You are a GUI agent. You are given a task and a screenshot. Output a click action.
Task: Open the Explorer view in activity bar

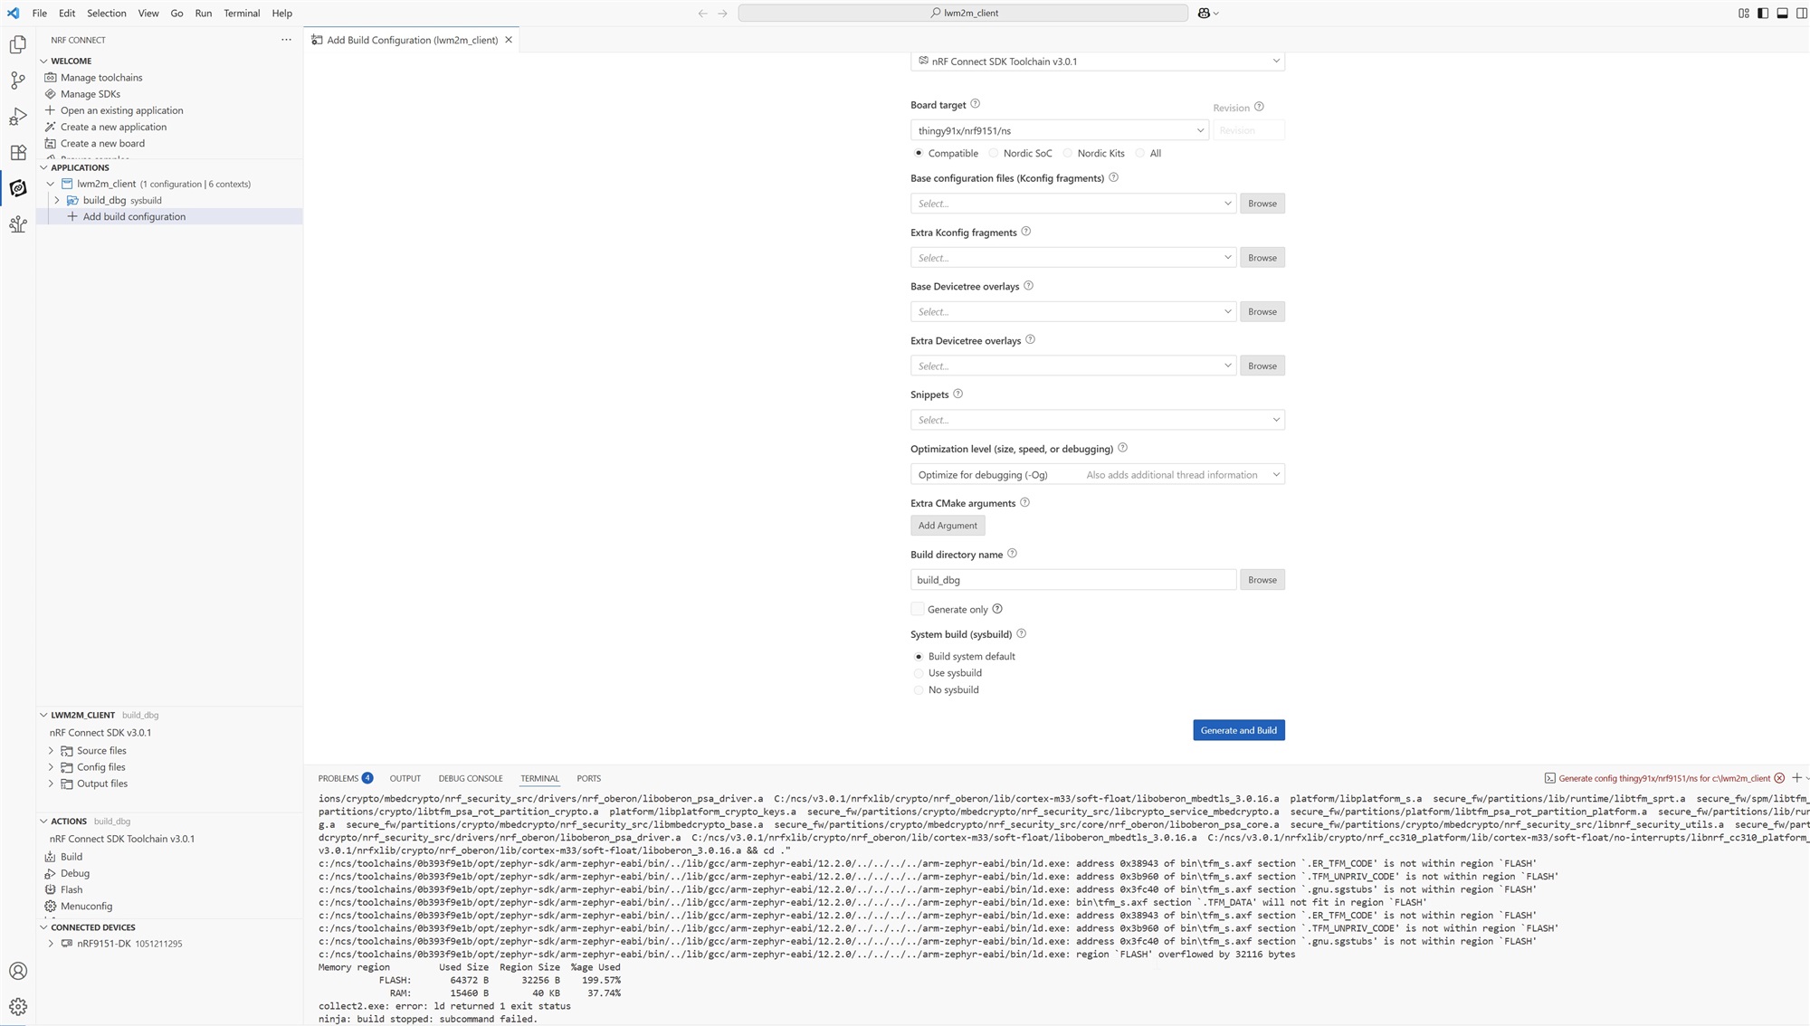(18, 44)
